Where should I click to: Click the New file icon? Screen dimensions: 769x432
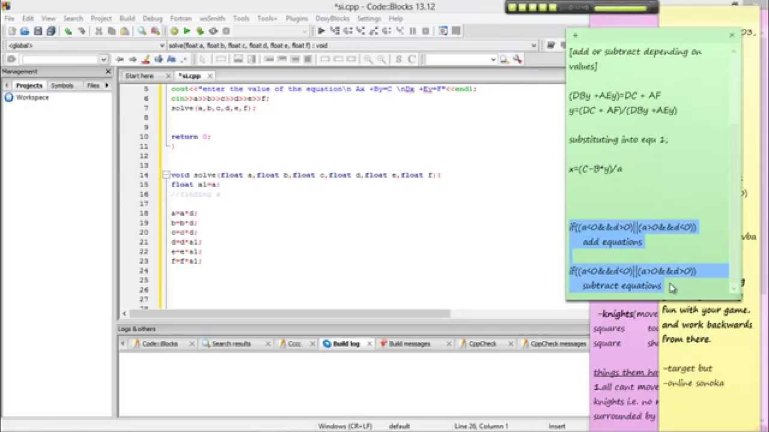pos(11,31)
